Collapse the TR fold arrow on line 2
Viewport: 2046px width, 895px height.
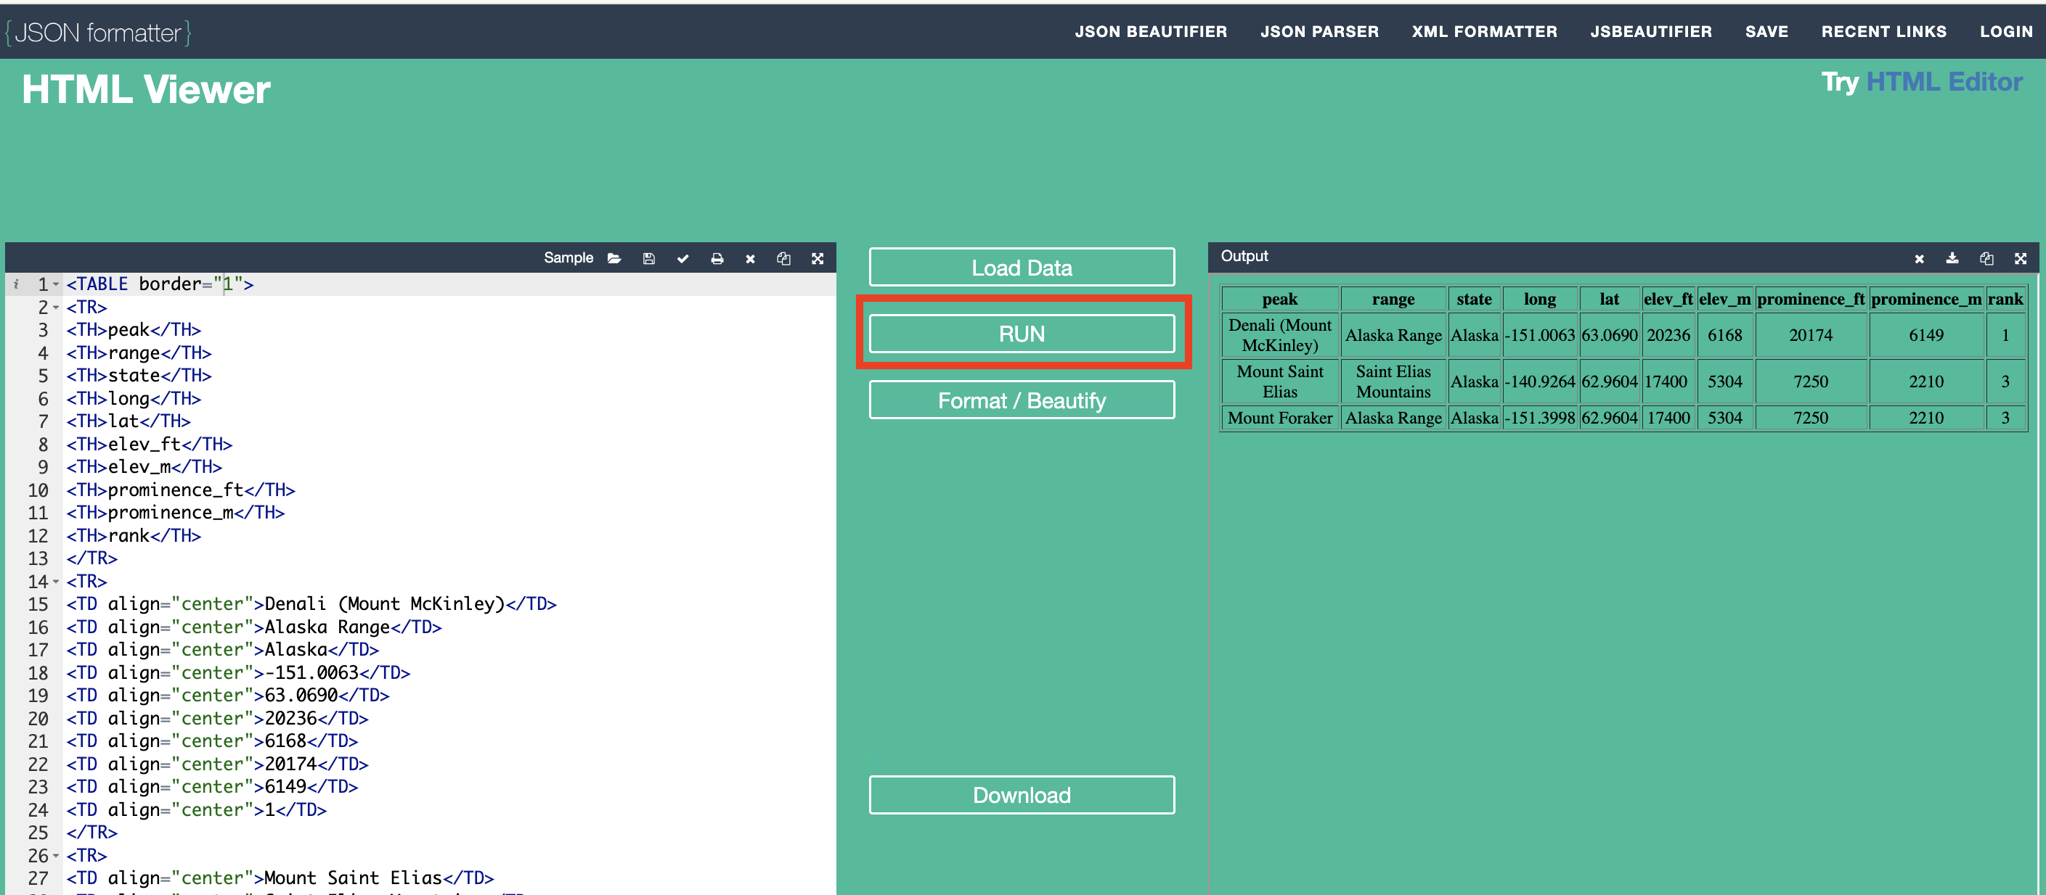[57, 307]
